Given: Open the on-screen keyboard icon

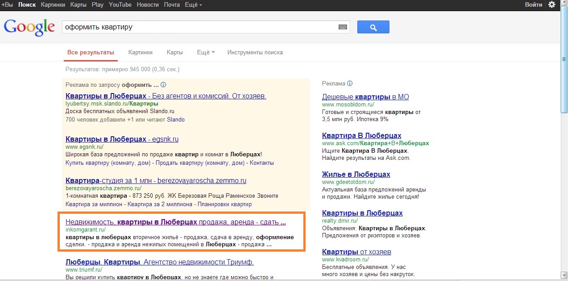Looking at the screenshot, I should [343, 27].
